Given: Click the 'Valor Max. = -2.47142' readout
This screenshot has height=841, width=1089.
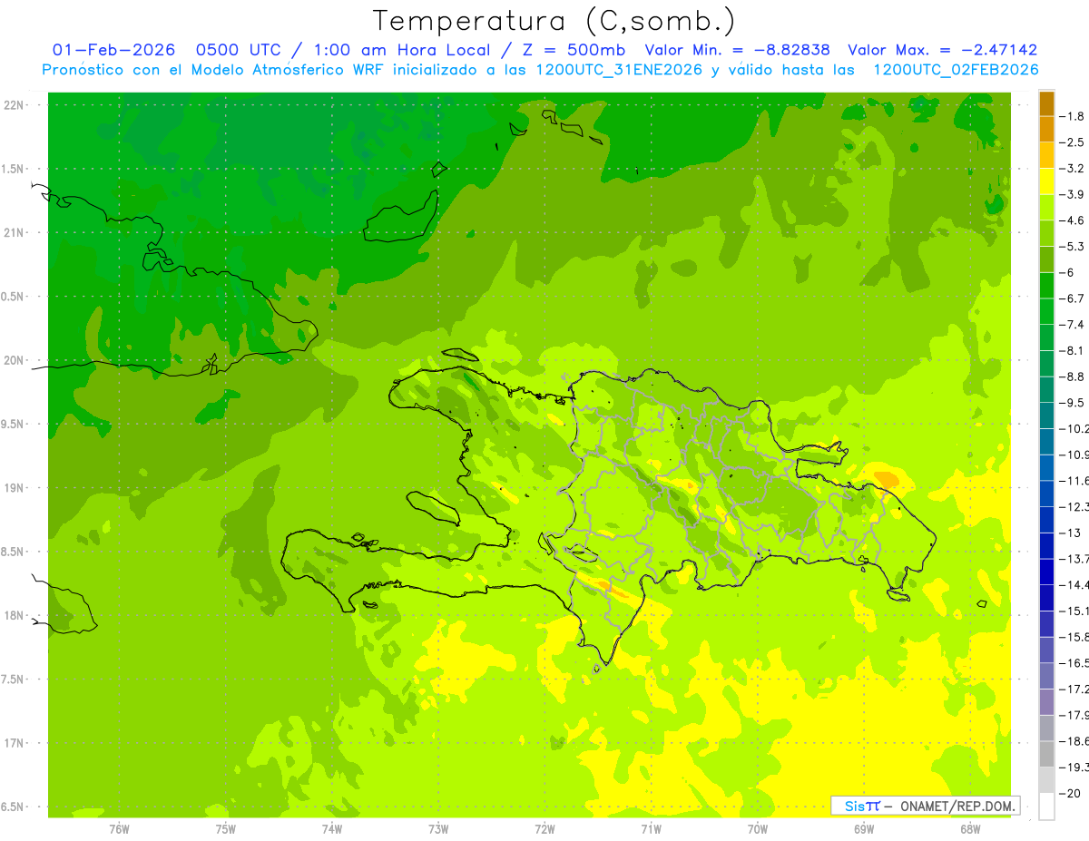Looking at the screenshot, I should point(943,51).
